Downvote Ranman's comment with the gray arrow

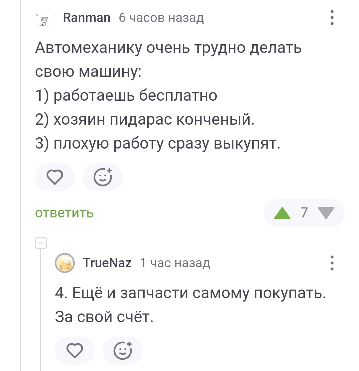(x=326, y=213)
